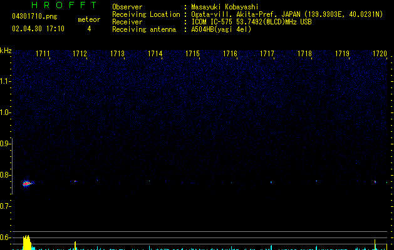Click the 0.9 frequency axis label
The width and height of the screenshot is (394, 250).
(x=5, y=144)
